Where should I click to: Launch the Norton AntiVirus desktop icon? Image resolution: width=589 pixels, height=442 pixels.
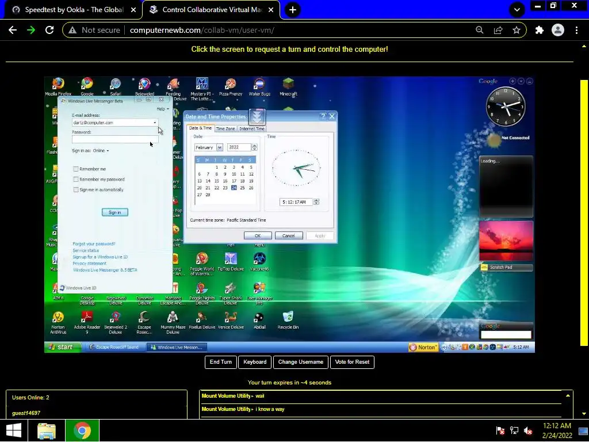click(x=58, y=322)
